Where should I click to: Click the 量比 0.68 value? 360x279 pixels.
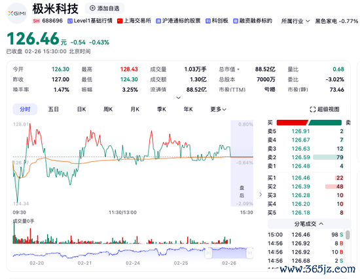pos(338,69)
